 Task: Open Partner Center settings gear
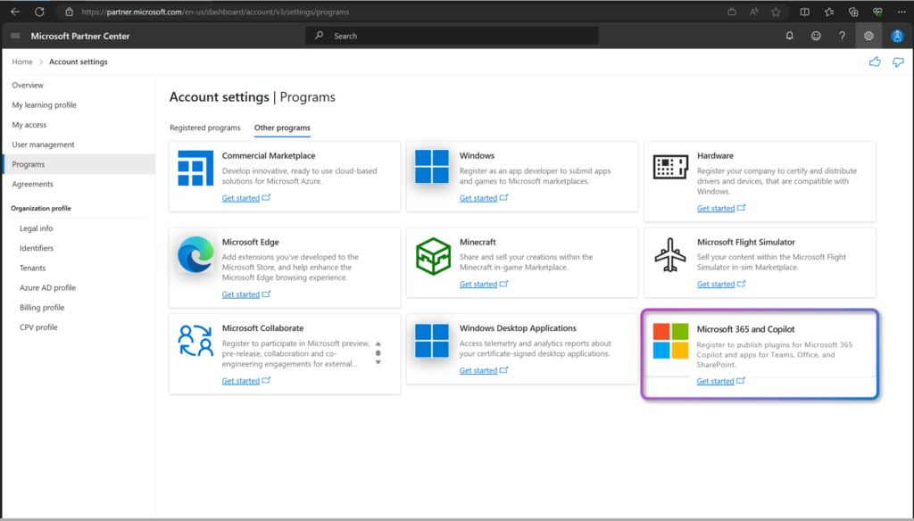[x=868, y=36]
